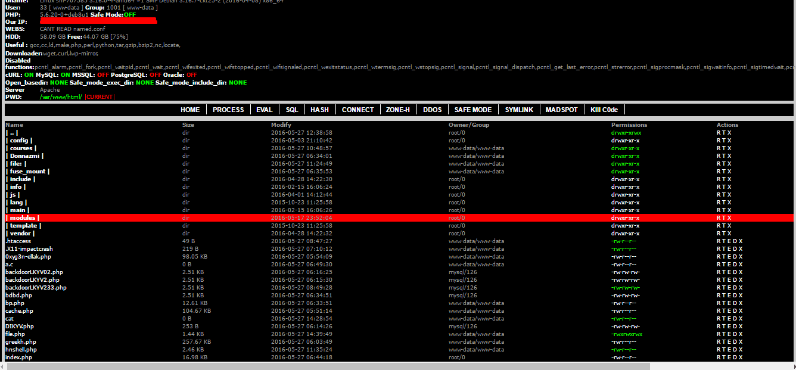Open the js directory
Image resolution: width=796 pixels, height=370 pixels.
coord(13,195)
